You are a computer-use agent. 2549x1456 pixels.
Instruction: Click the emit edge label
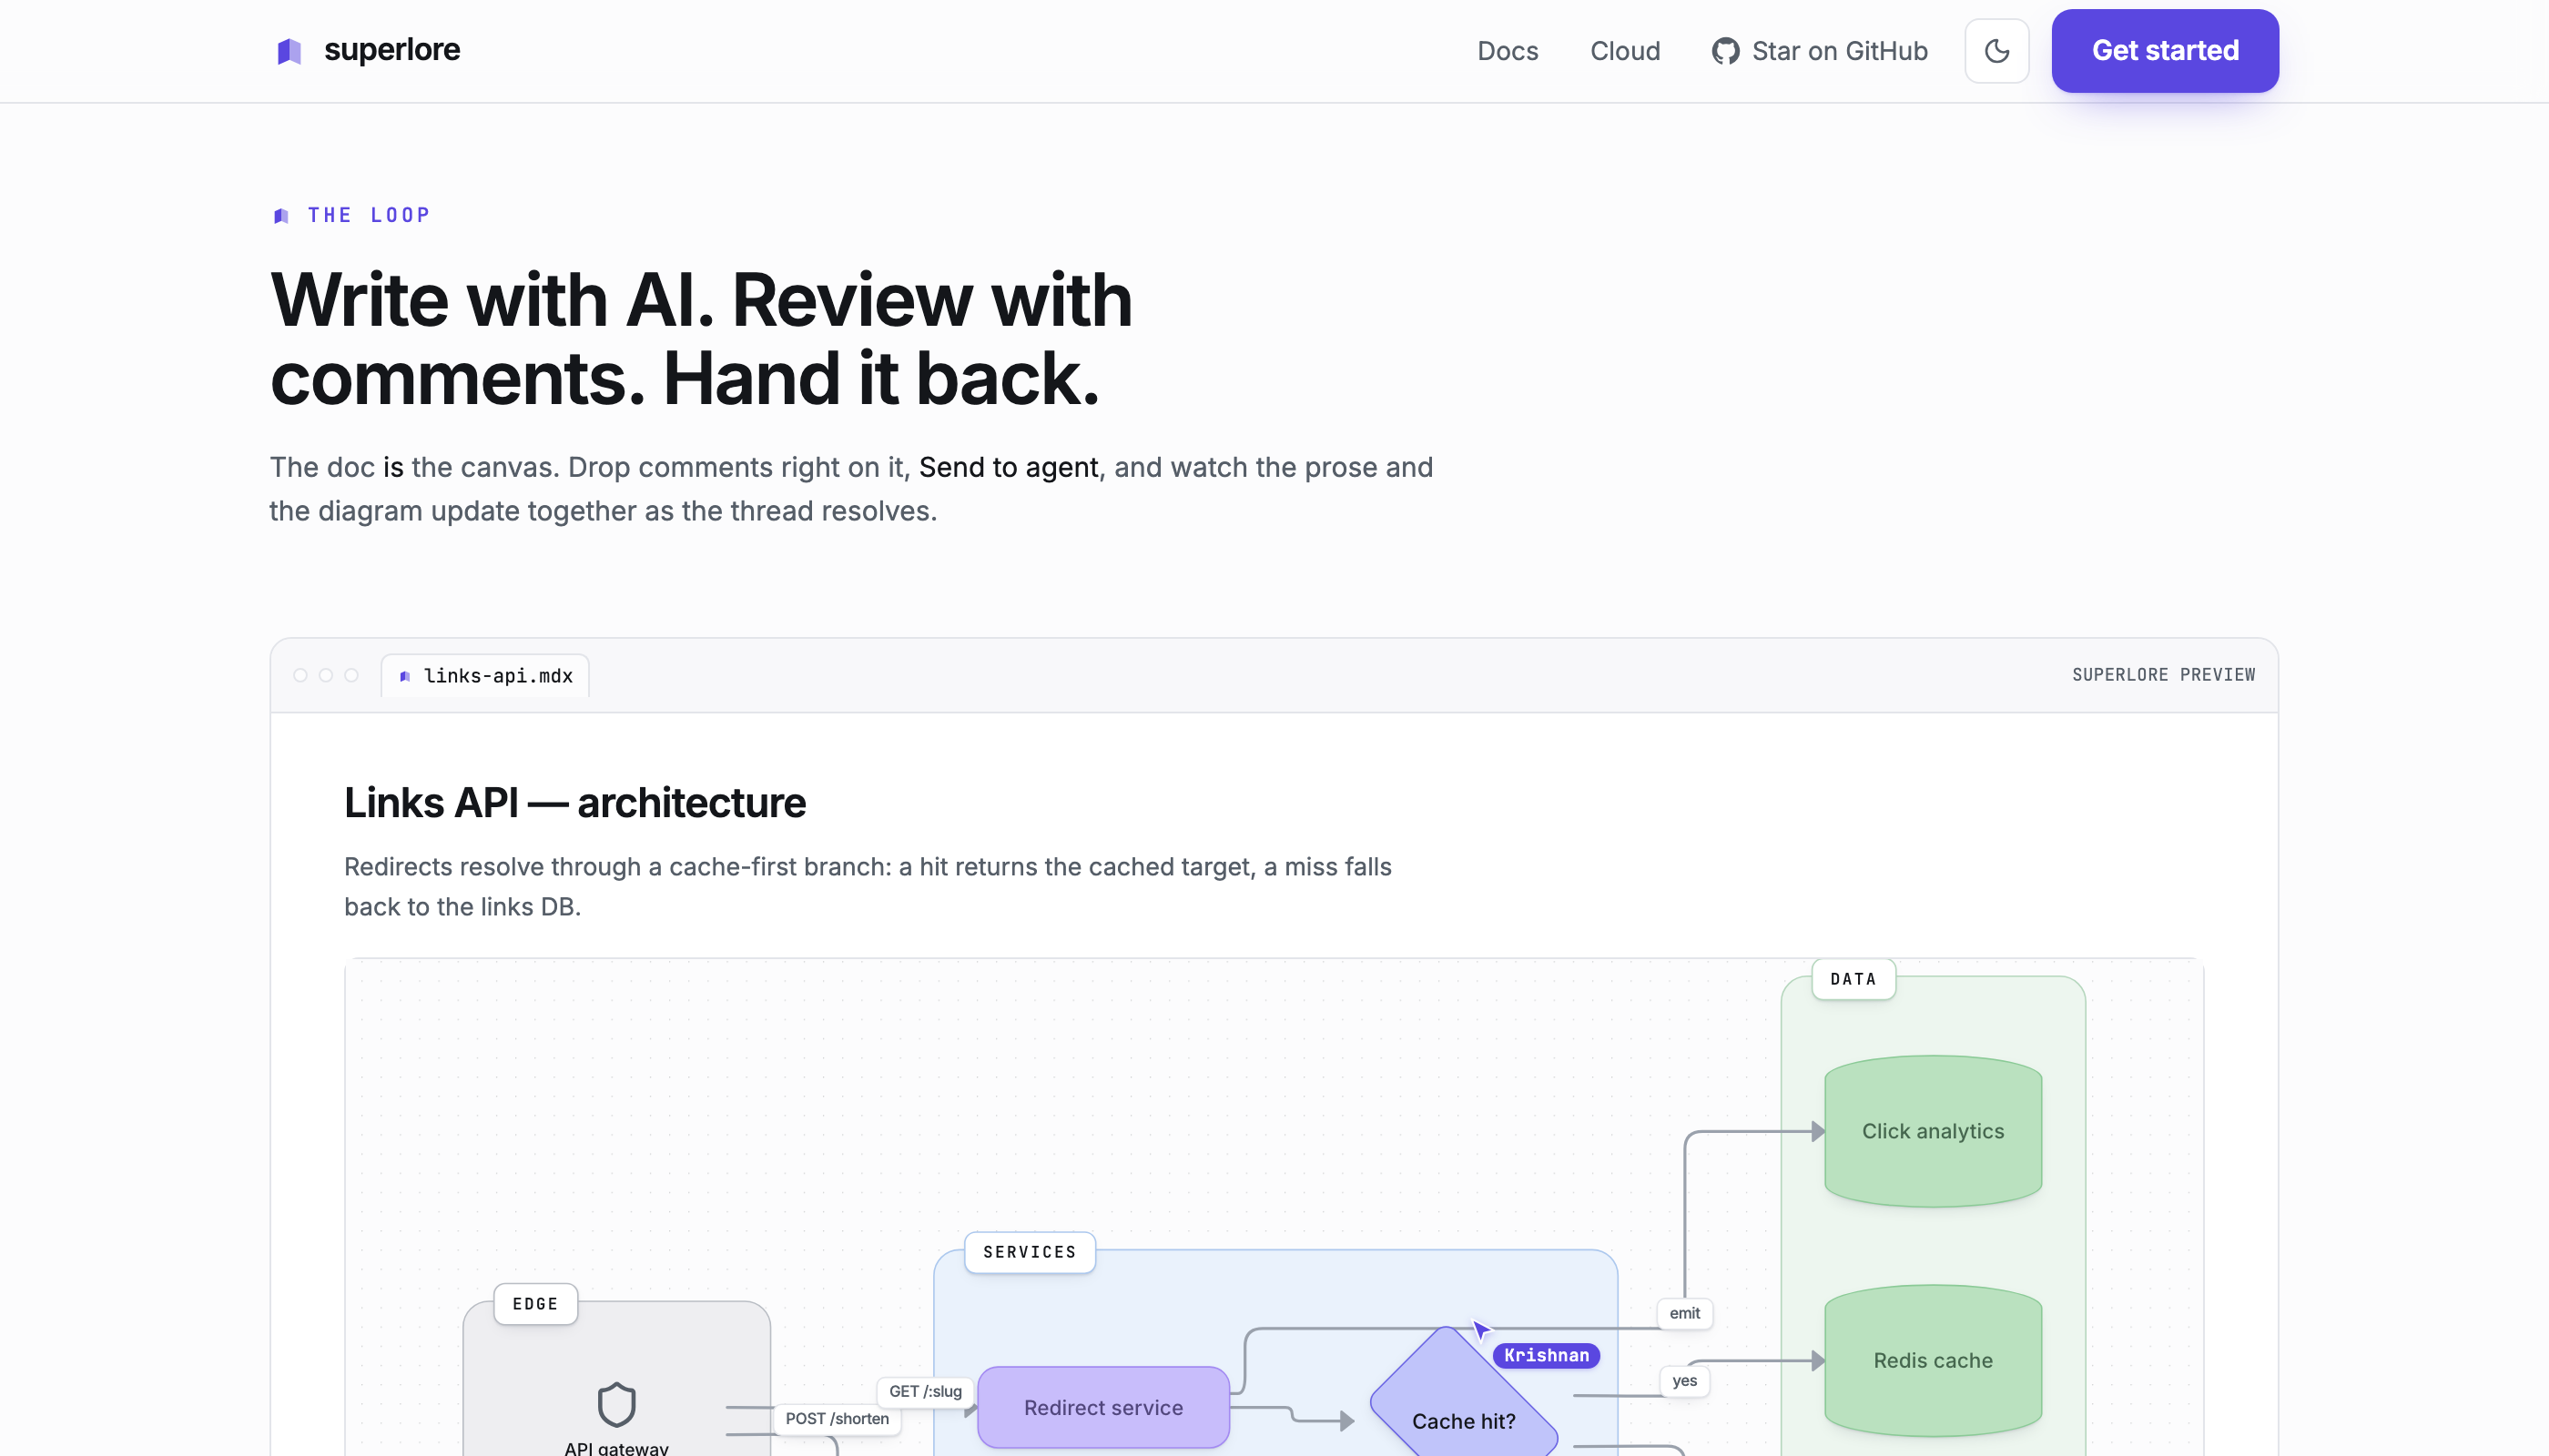(x=1685, y=1313)
